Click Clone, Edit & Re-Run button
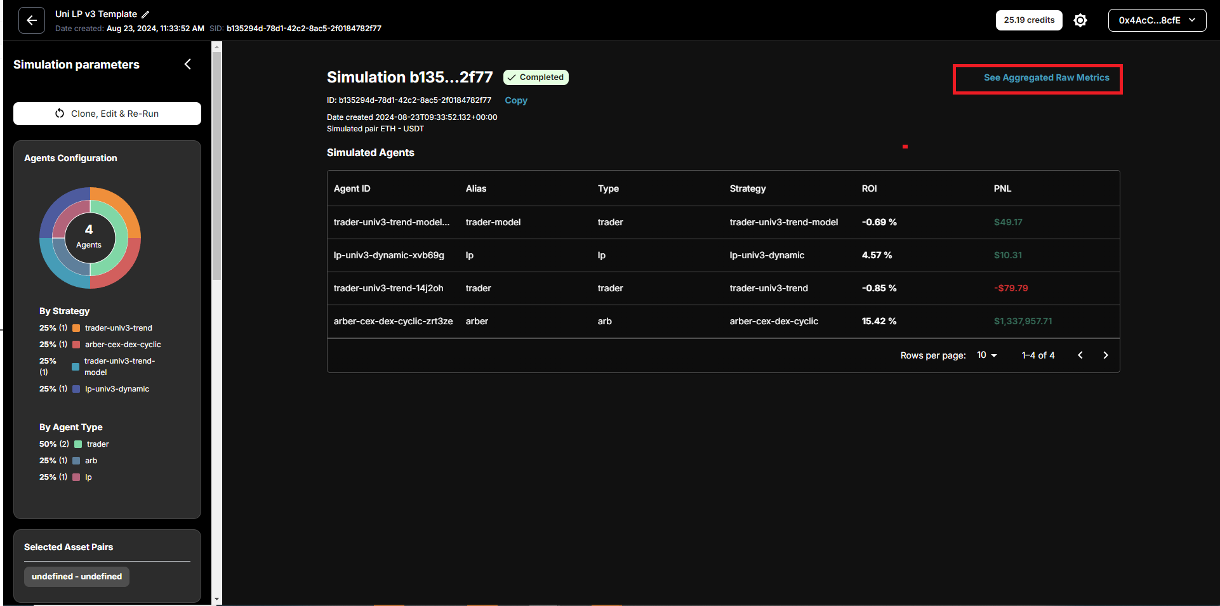1220x606 pixels. [107, 114]
